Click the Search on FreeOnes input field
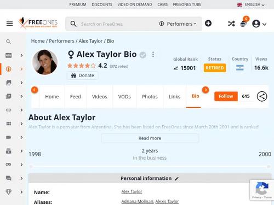Viewport: 274px width, 205px height. coord(118,24)
